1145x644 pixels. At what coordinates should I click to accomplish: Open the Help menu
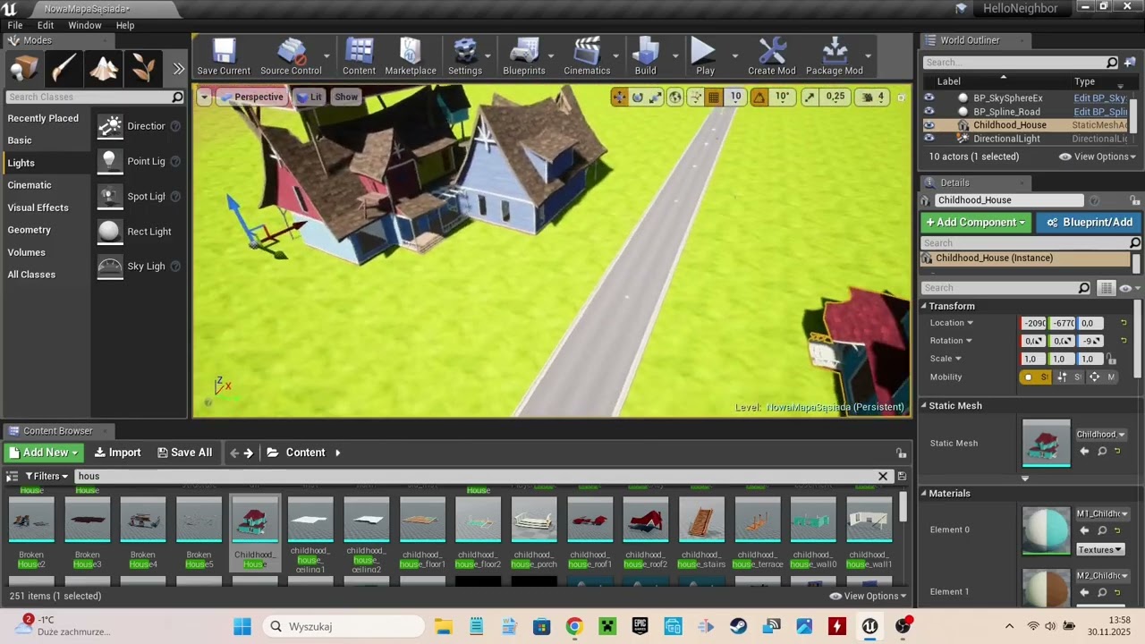coord(125,25)
